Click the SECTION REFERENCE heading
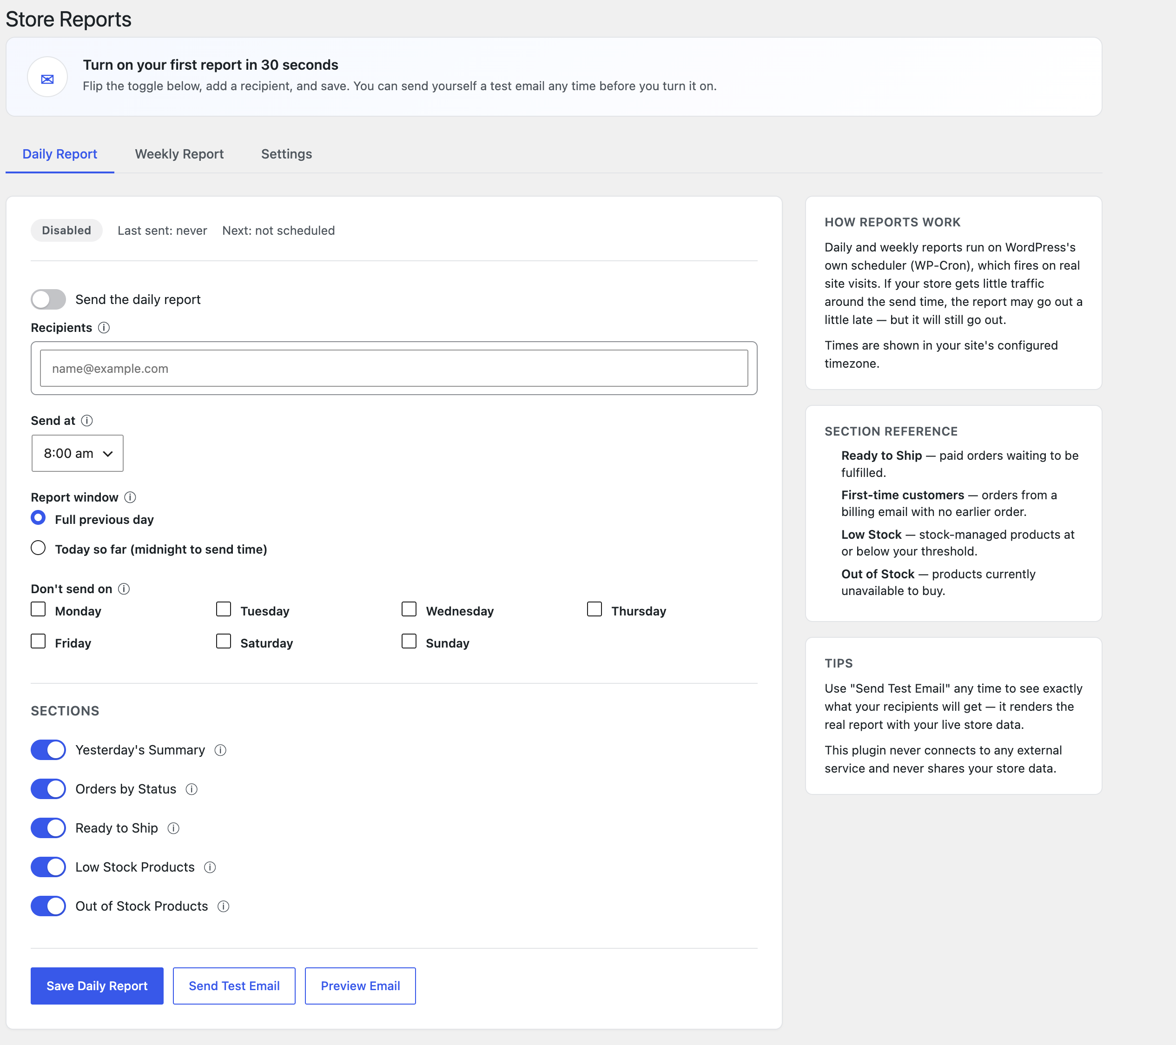Viewport: 1176px width, 1045px height. point(891,431)
